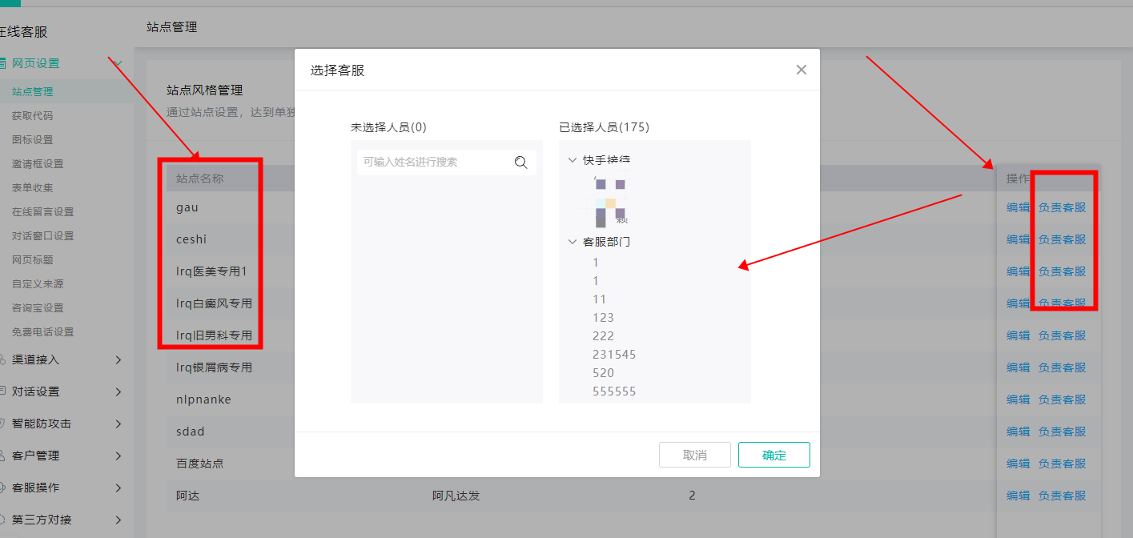1133x538 pixels.
Task: Click the 客户管理 sidebar icon
Action: coord(3,456)
